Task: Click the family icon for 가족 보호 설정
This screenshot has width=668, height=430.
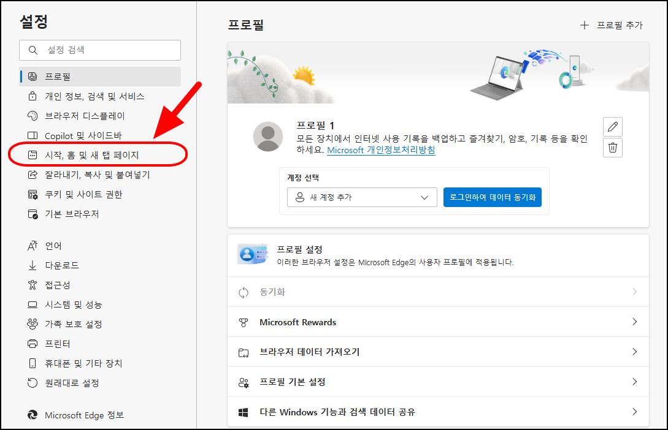Action: (33, 324)
